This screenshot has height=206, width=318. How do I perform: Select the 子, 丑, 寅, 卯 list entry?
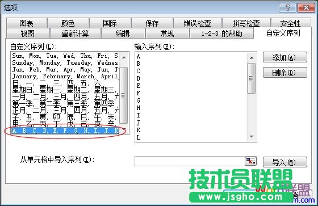(x=65, y=117)
